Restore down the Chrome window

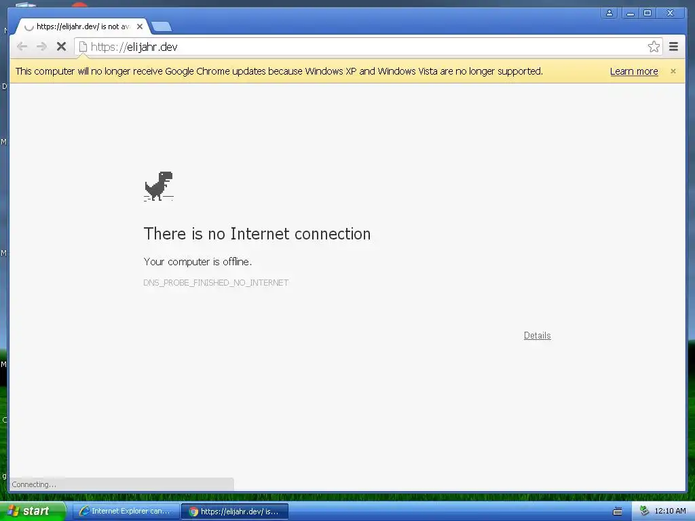coord(647,13)
